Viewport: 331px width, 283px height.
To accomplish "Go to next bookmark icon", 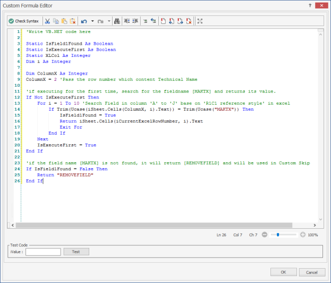I will click(180, 21).
